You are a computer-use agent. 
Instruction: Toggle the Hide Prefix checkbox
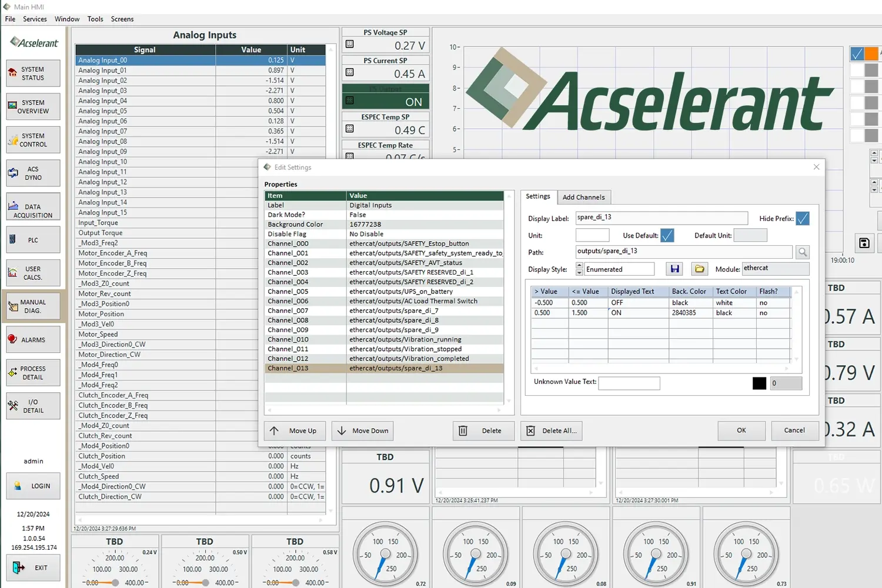[x=803, y=218]
